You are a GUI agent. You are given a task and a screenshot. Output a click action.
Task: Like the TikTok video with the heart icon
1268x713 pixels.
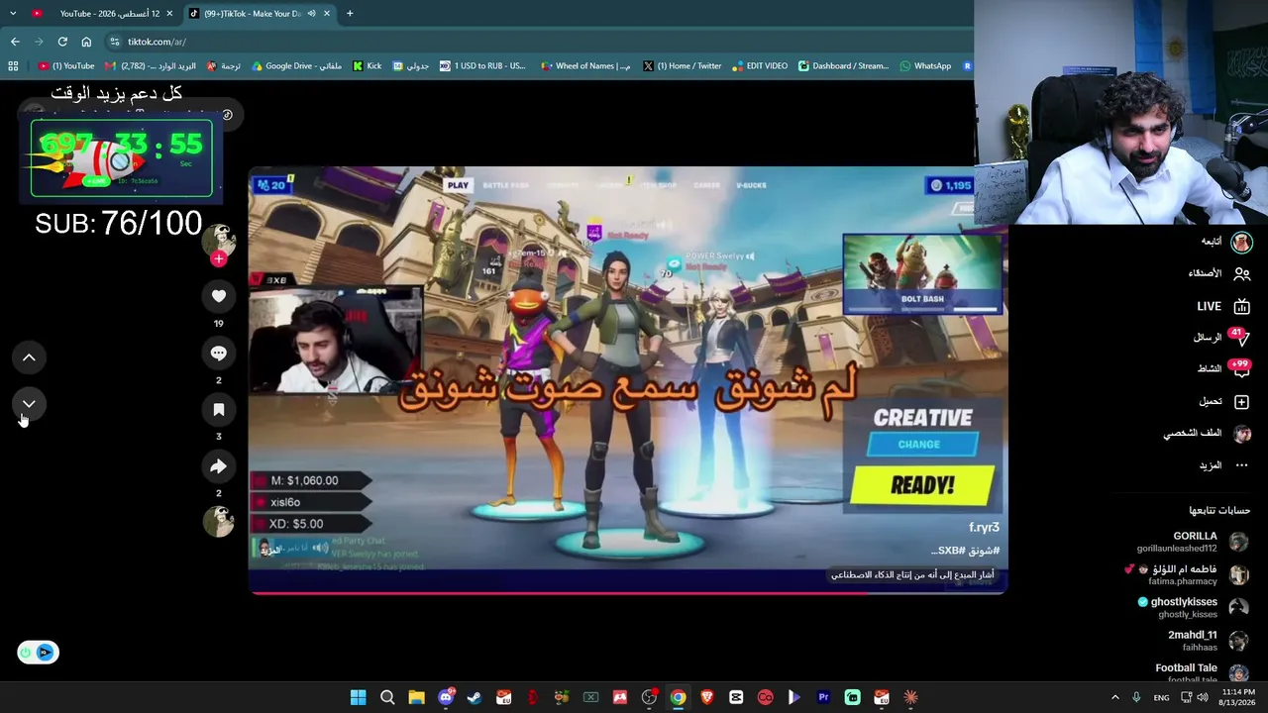[219, 296]
